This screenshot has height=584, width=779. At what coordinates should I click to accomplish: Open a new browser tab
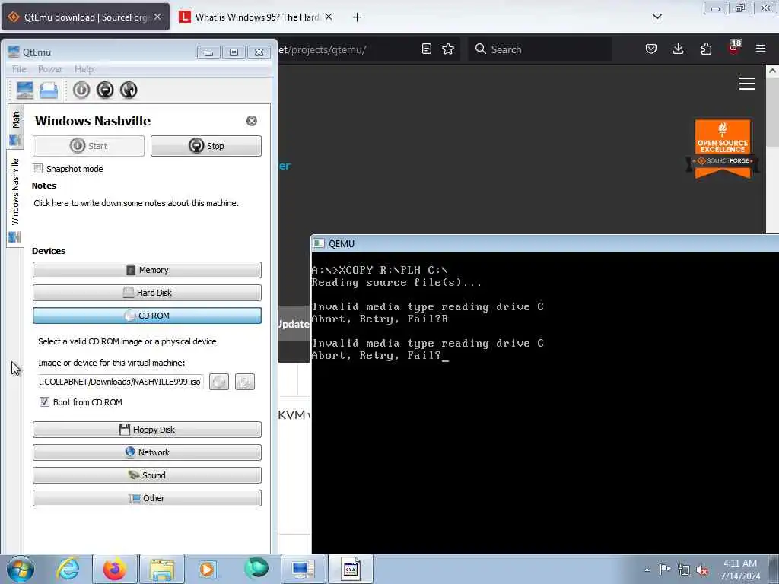point(357,17)
